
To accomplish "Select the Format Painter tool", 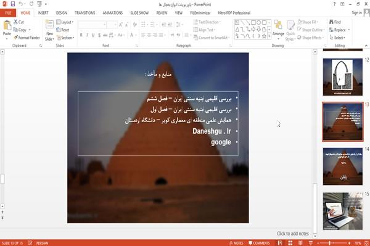I will (x=27, y=38).
